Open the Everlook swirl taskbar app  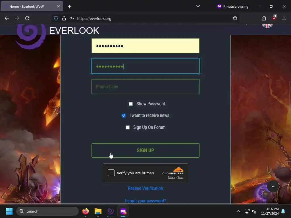111,211
